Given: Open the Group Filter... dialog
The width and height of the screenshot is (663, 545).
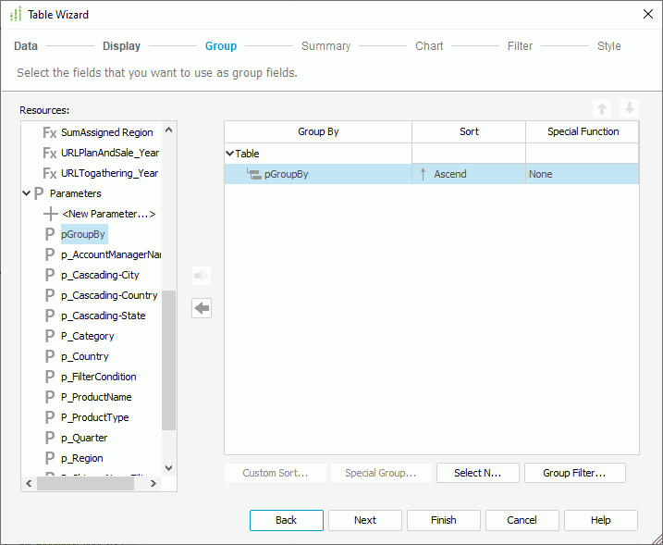Looking at the screenshot, I should pos(574,473).
